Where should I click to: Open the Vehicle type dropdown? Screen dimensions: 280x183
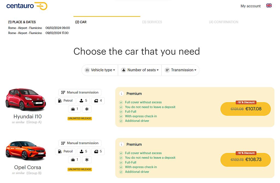click(x=100, y=70)
